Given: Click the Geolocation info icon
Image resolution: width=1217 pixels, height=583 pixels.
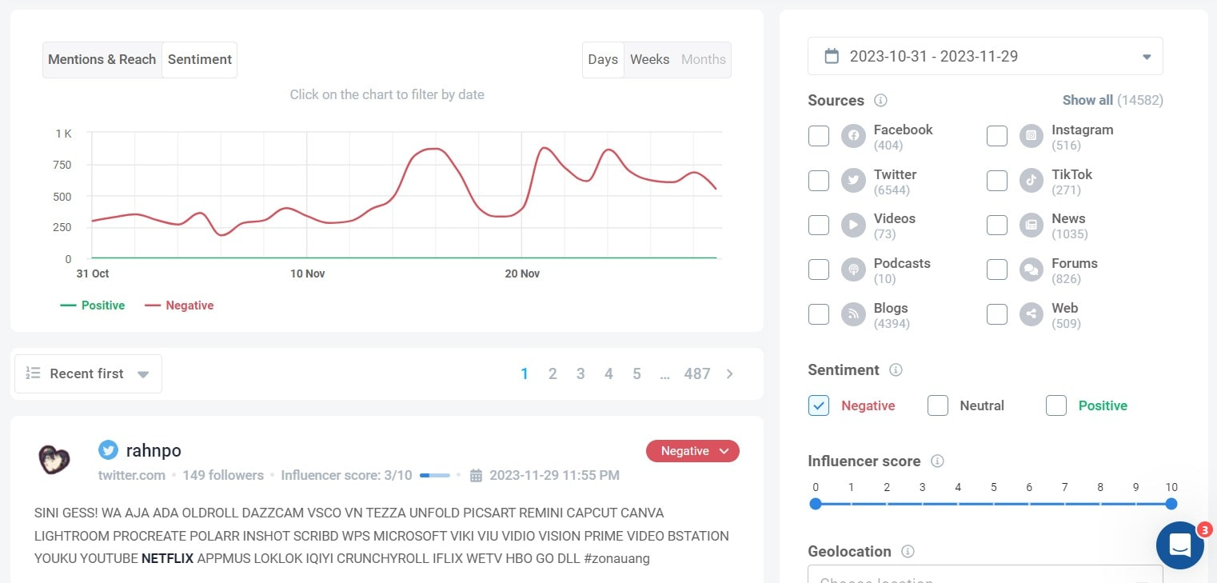Looking at the screenshot, I should click(908, 552).
